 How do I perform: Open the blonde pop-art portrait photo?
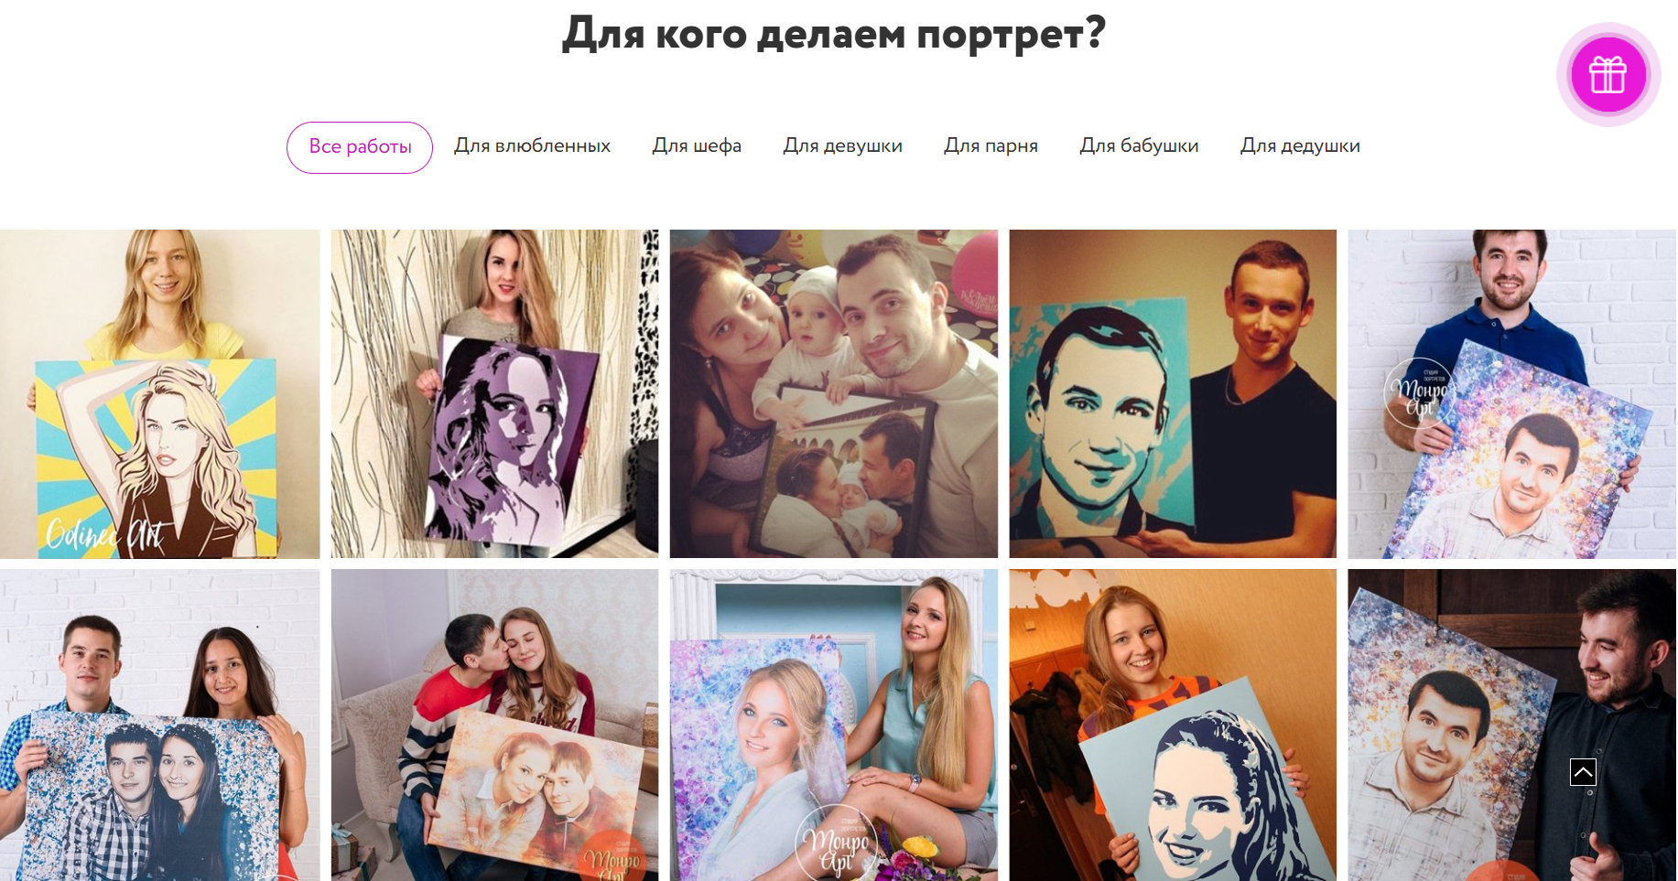(159, 393)
